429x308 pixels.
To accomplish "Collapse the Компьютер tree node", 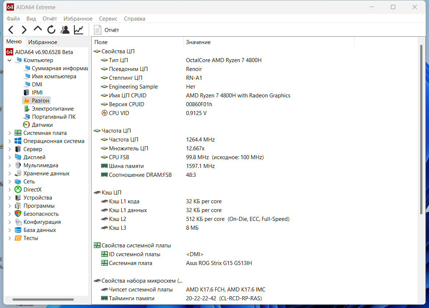I will (x=10, y=60).
